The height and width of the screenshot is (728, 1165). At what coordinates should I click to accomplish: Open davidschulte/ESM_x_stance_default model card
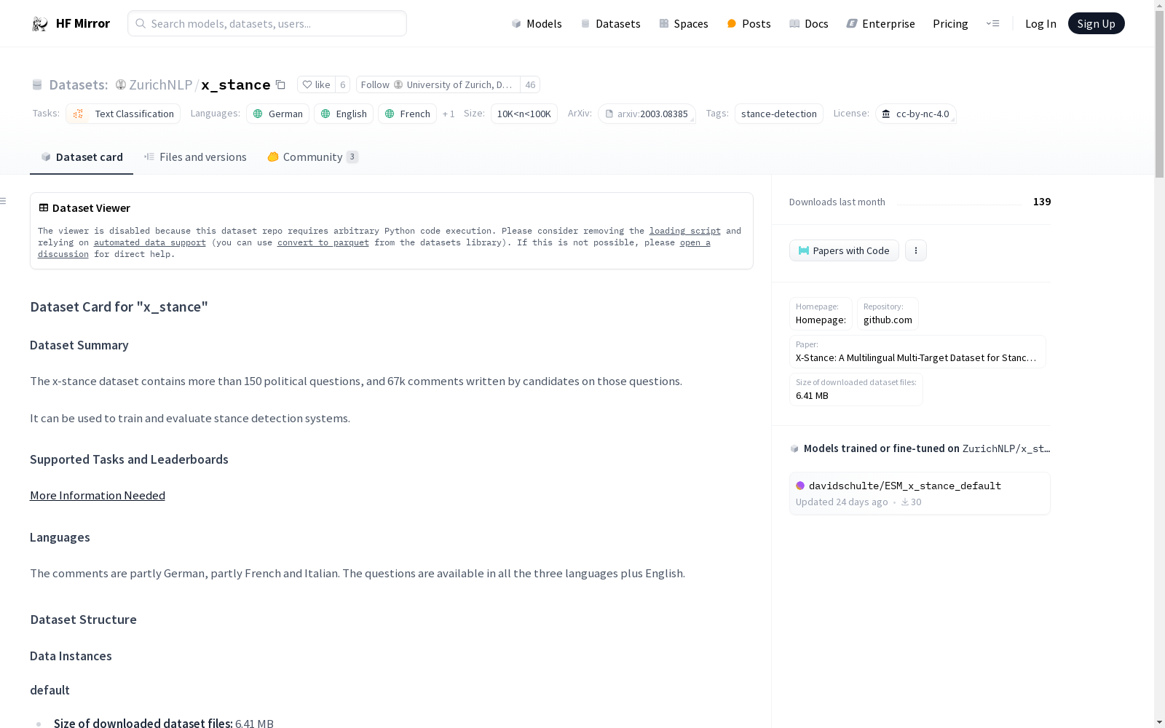pyautogui.click(x=920, y=494)
